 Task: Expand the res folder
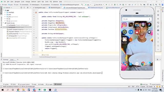(x=5, y=19)
